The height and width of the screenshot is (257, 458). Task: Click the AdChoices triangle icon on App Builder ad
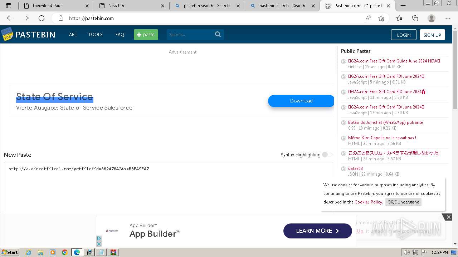coord(99,238)
